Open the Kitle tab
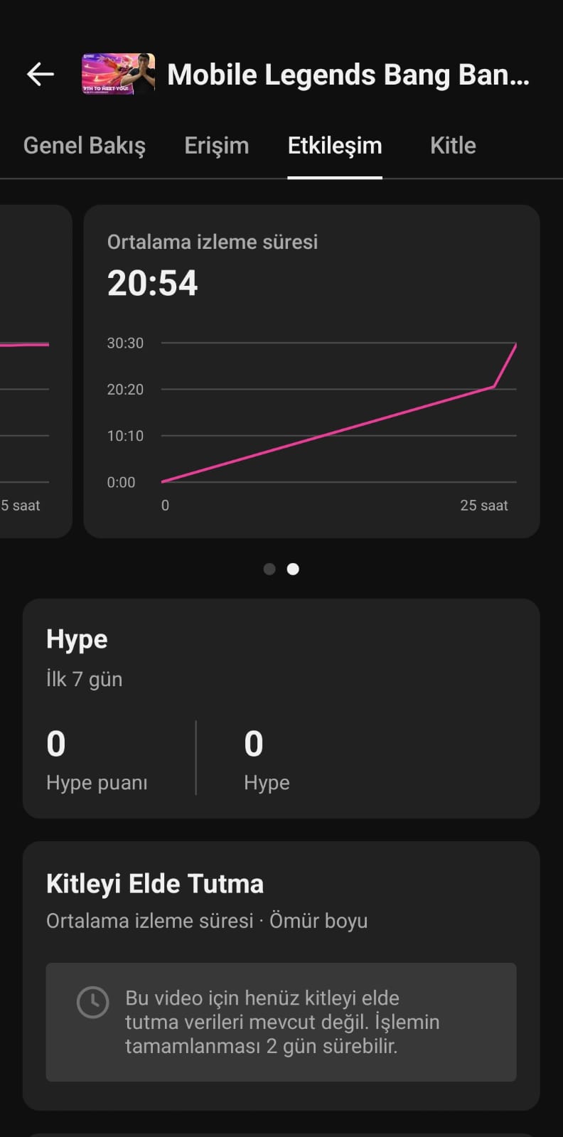The image size is (563, 1137). (453, 146)
